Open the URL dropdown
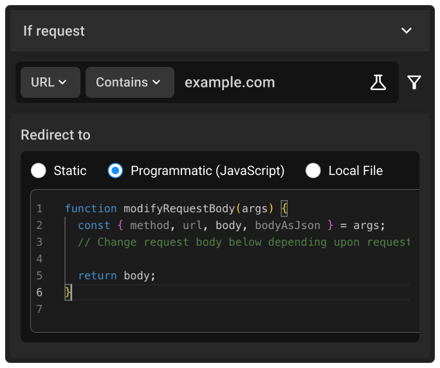440x368 pixels. point(51,82)
